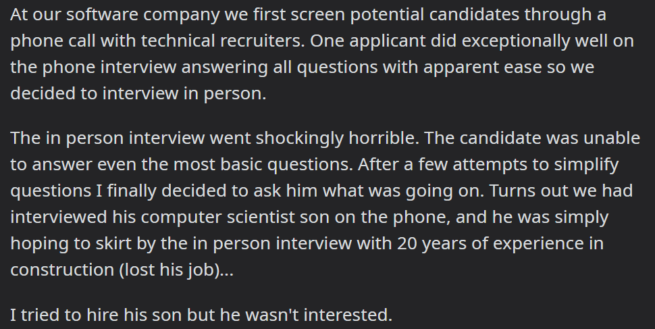Viewport: 655px width, 329px height.
Task: Click the line "decided to interview in person."
Action: [138, 94]
